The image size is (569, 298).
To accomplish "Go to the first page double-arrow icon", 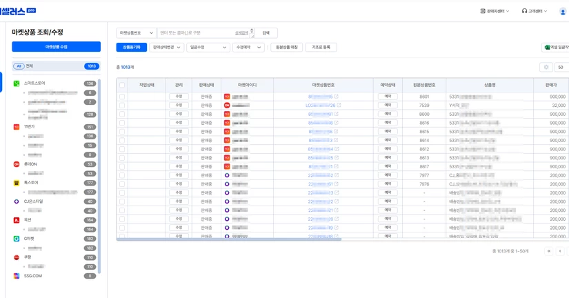I will (x=549, y=251).
